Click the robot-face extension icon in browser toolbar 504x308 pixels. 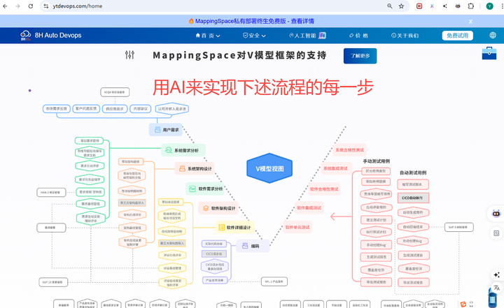pos(458,6)
